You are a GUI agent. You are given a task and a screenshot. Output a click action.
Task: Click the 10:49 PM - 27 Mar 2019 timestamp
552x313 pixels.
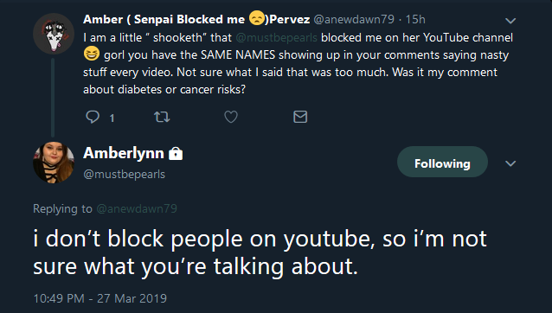(x=100, y=298)
